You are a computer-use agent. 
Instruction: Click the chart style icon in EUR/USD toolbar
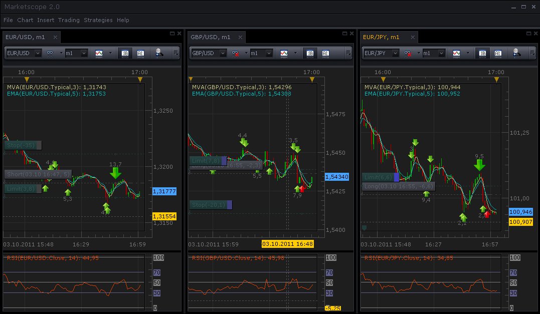(99, 53)
